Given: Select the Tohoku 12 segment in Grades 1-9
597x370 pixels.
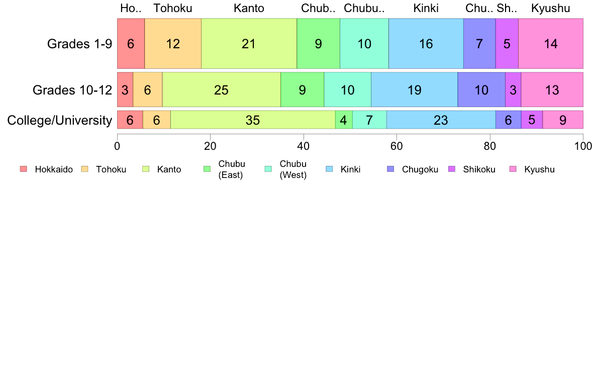Looking at the screenshot, I should point(173,44).
